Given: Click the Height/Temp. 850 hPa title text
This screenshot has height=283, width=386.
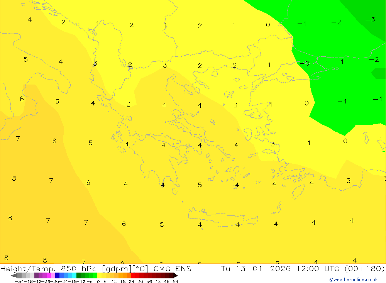Looking at the screenshot, I should point(48,268).
